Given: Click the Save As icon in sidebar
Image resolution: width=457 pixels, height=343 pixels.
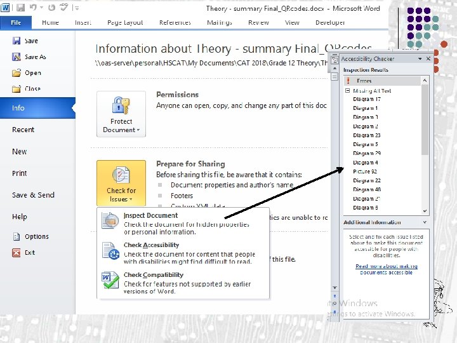Looking at the screenshot, I should click(17, 57).
